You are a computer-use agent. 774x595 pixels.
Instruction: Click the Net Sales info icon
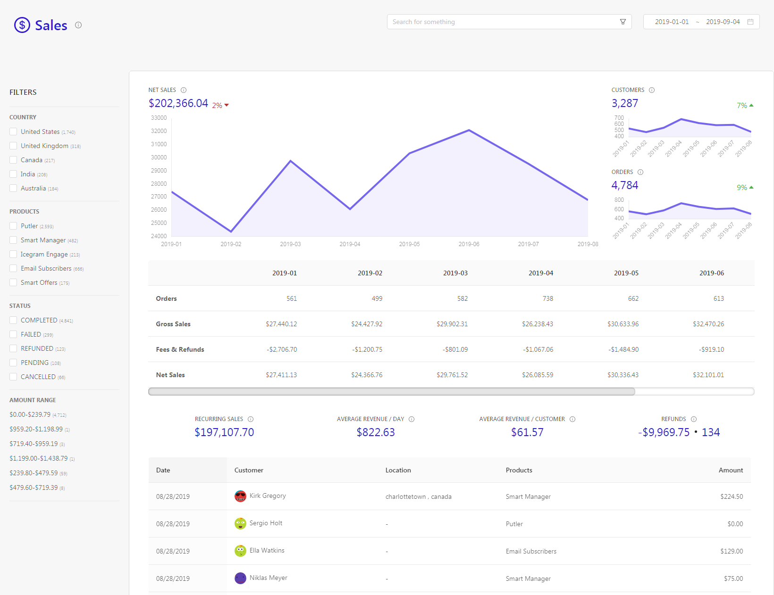(184, 90)
